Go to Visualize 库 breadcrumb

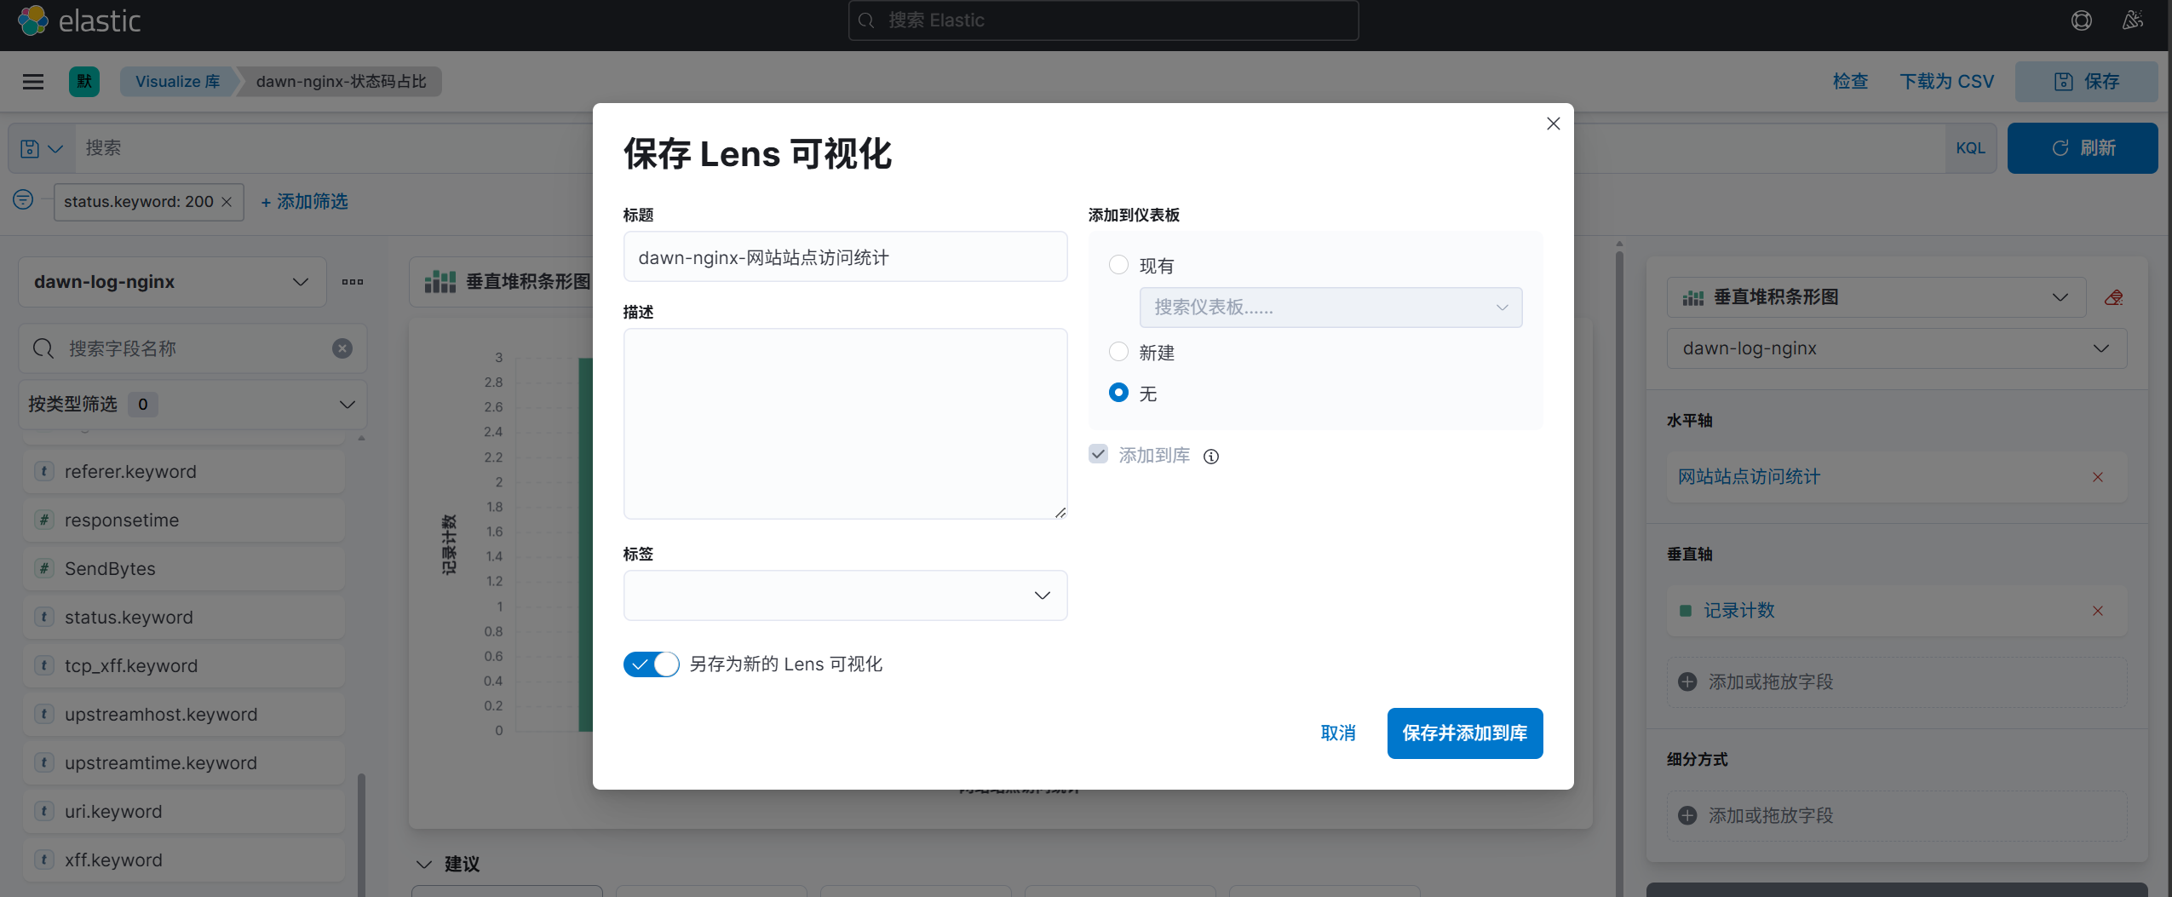(178, 82)
